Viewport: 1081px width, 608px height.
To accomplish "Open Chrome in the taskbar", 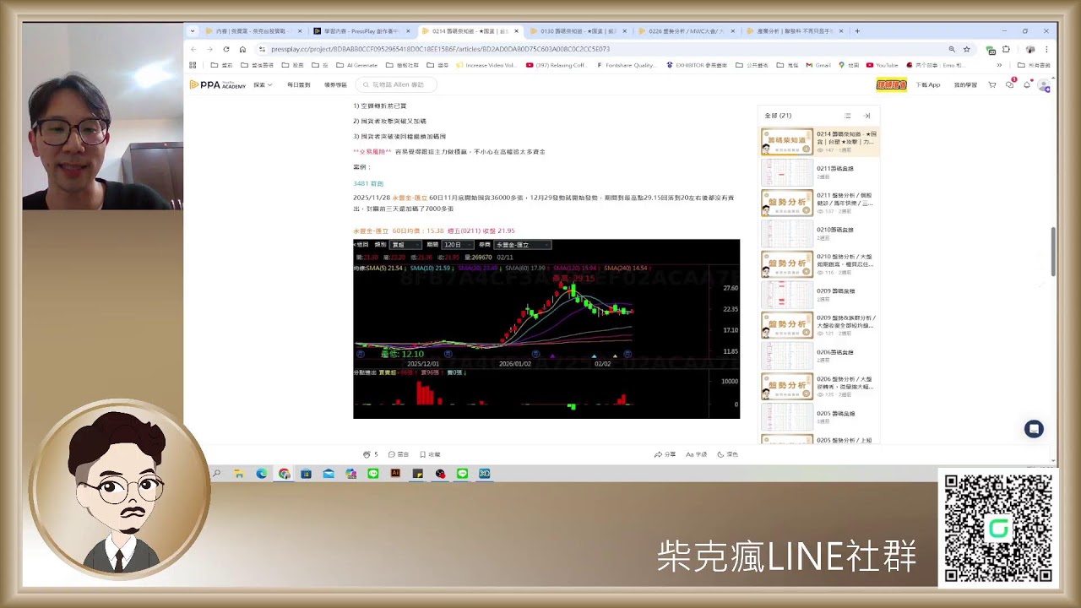I will point(284,474).
